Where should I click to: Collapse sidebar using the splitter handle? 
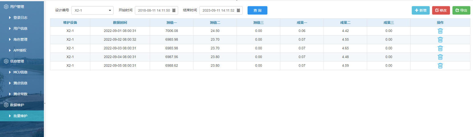[45, 103]
